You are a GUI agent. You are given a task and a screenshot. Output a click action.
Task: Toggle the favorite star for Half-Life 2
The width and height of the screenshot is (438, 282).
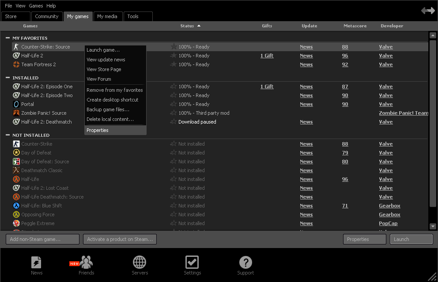coord(174,56)
